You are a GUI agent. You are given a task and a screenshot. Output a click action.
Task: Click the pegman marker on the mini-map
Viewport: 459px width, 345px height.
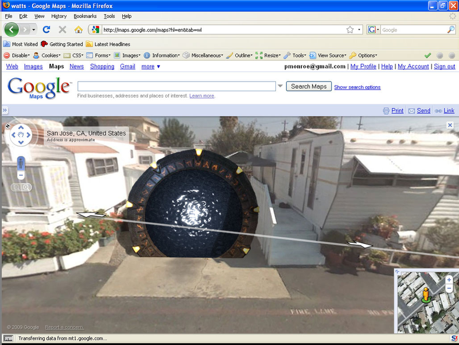pyautogui.click(x=426, y=295)
